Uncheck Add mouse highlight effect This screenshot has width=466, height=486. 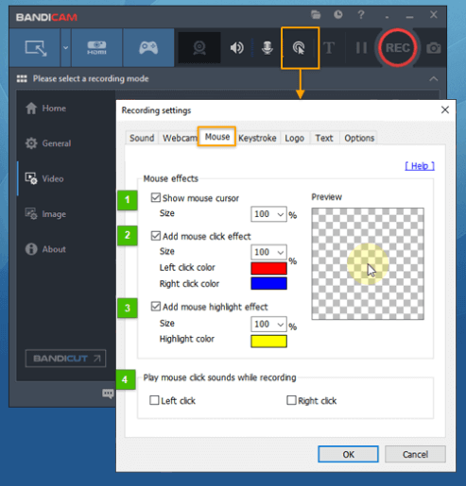point(156,307)
